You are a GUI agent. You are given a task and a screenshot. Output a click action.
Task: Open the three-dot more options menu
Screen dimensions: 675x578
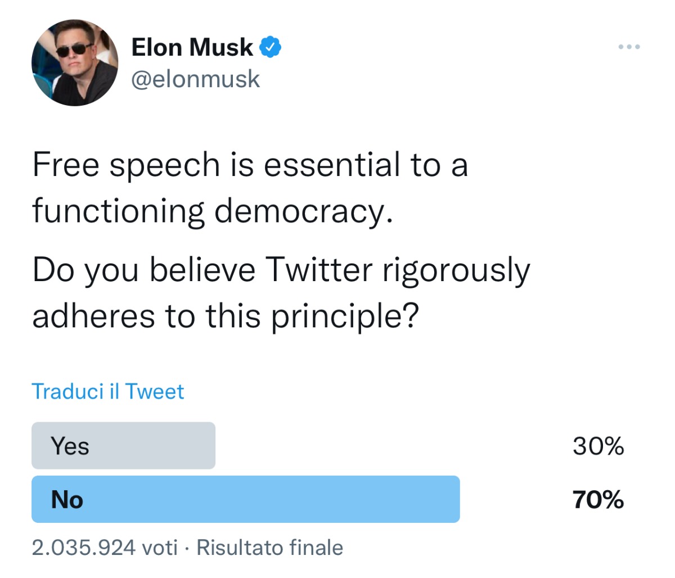point(629,47)
